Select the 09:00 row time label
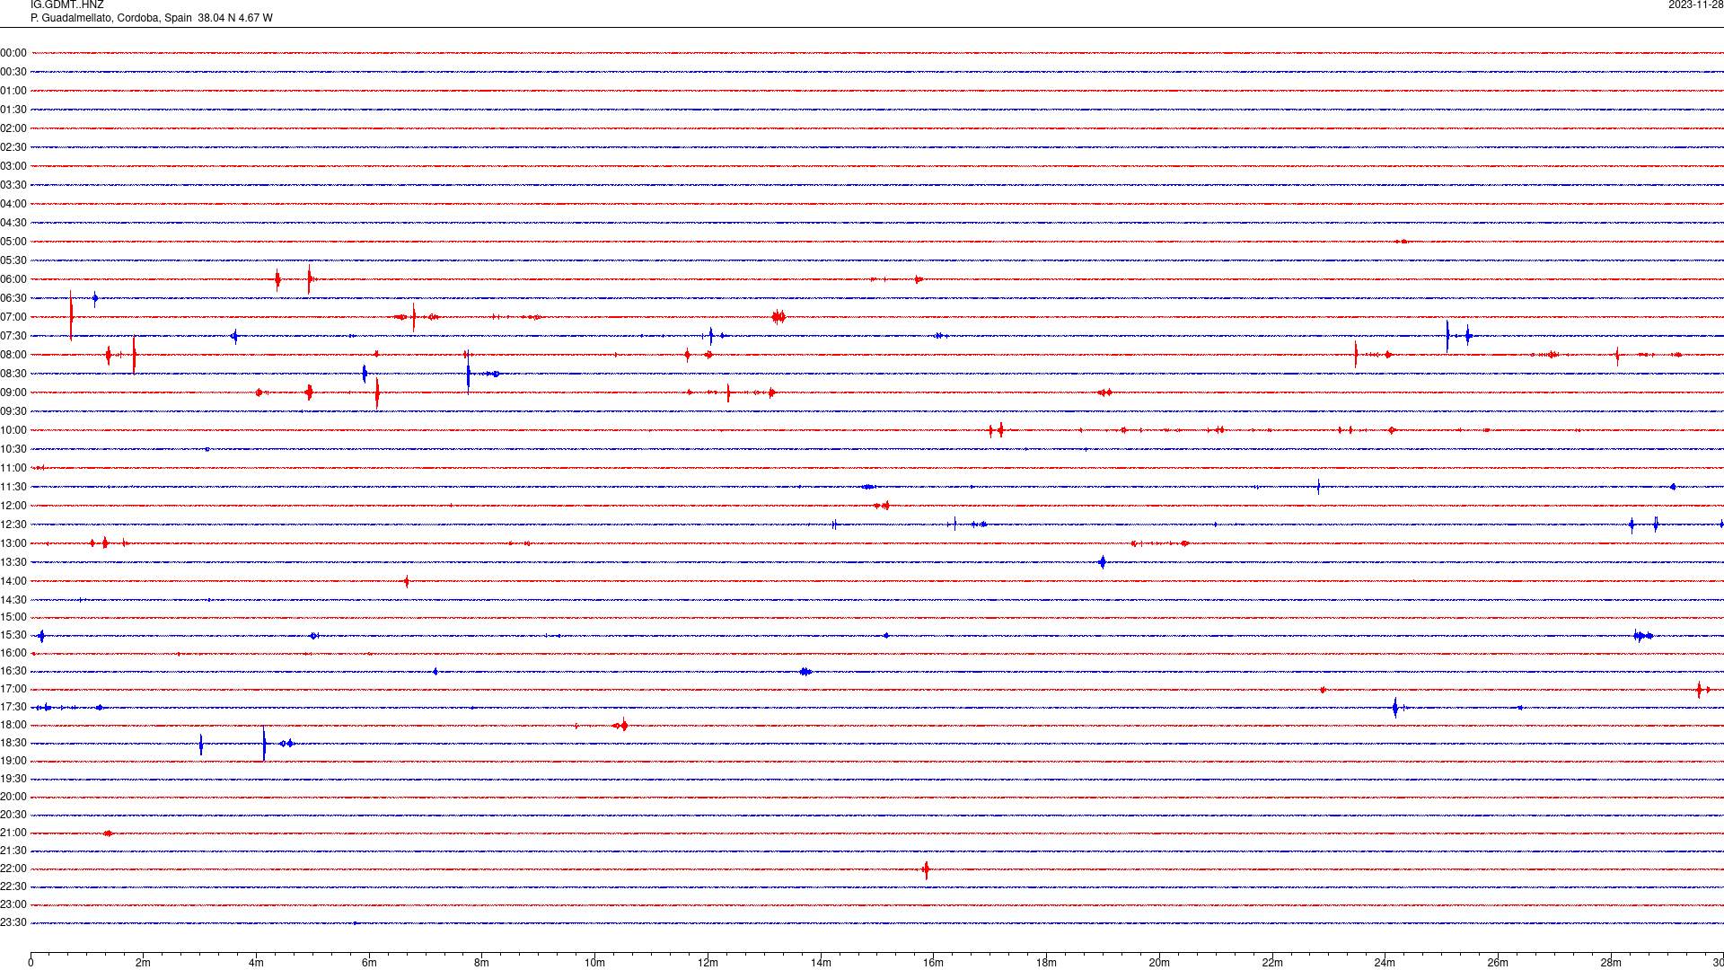The image size is (1724, 970). [x=13, y=392]
